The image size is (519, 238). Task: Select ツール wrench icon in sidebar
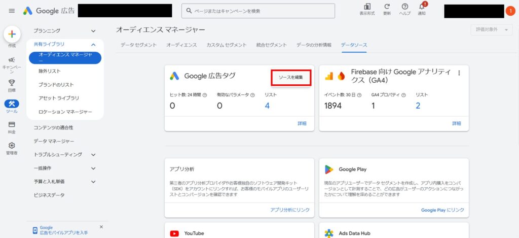[x=12, y=104]
